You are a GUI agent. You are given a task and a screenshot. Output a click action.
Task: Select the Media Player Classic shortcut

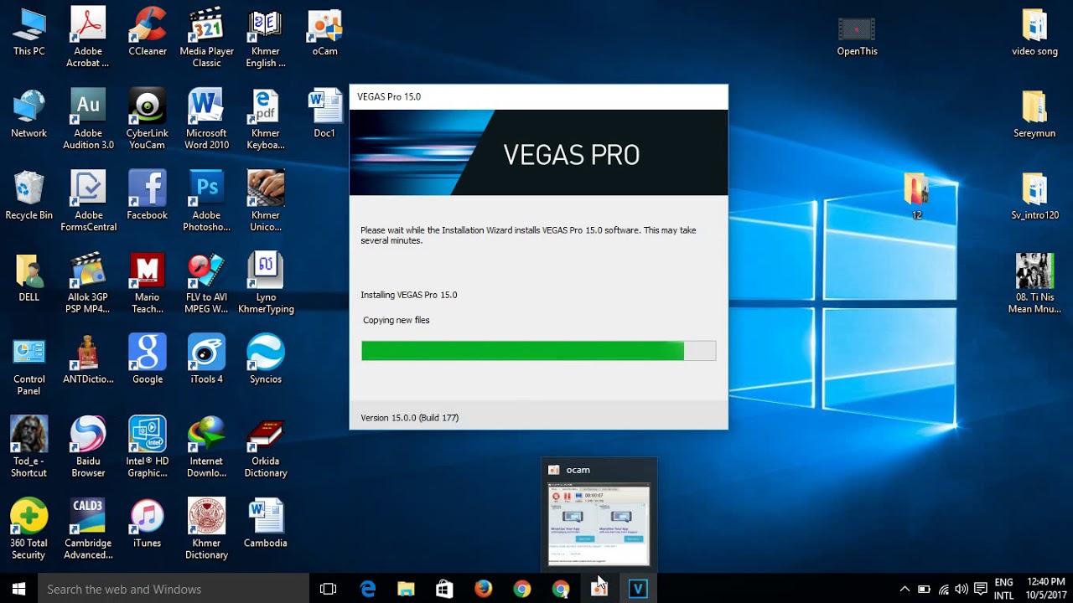pos(206,37)
